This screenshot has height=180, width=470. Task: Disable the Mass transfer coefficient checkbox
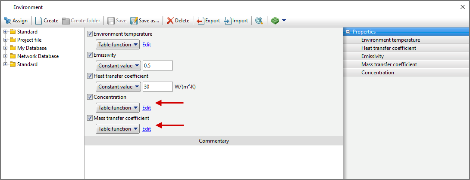(x=90, y=118)
